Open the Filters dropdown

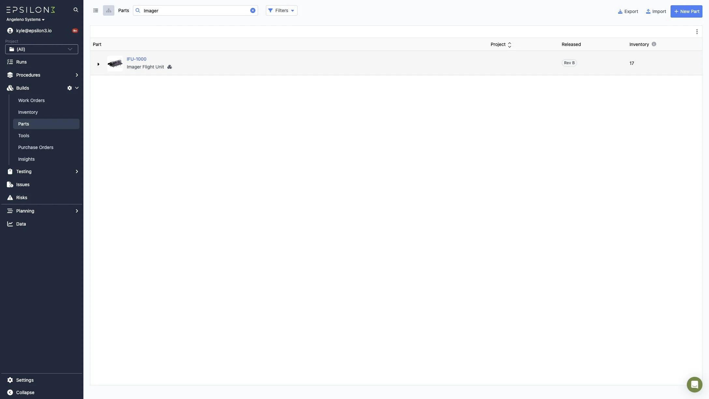[x=282, y=10]
